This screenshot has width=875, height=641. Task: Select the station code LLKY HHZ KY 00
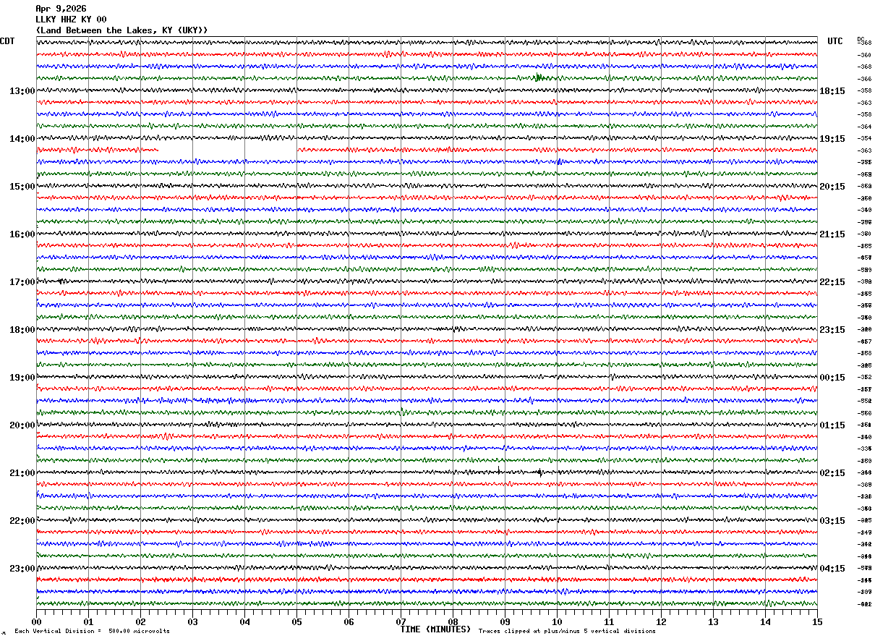(72, 20)
